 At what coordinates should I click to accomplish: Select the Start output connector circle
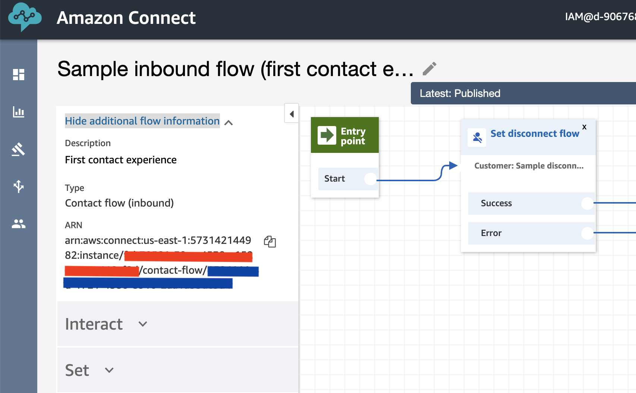[371, 179]
